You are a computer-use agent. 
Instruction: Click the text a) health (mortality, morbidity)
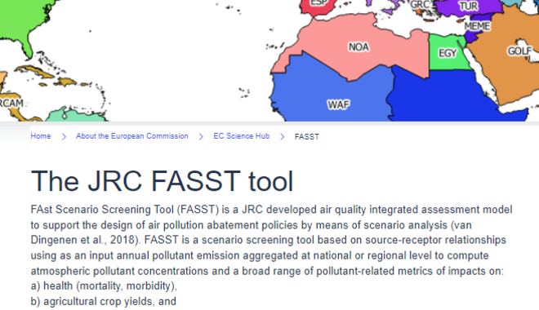pyautogui.click(x=104, y=286)
